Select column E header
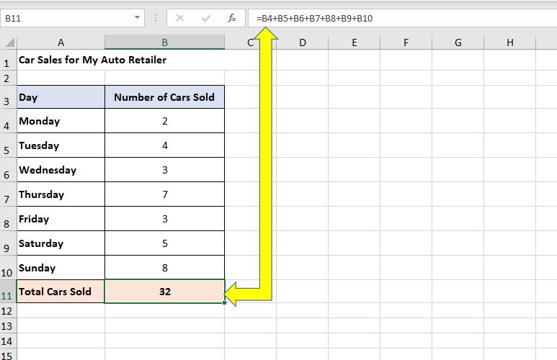Viewport: 557px width, 360px height. tap(355, 42)
